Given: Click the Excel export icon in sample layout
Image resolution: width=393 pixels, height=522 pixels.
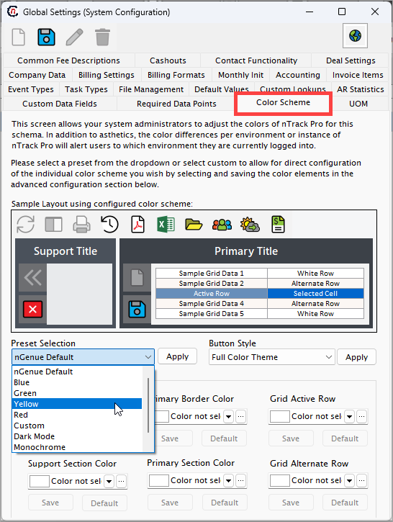Looking at the screenshot, I should 166,224.
